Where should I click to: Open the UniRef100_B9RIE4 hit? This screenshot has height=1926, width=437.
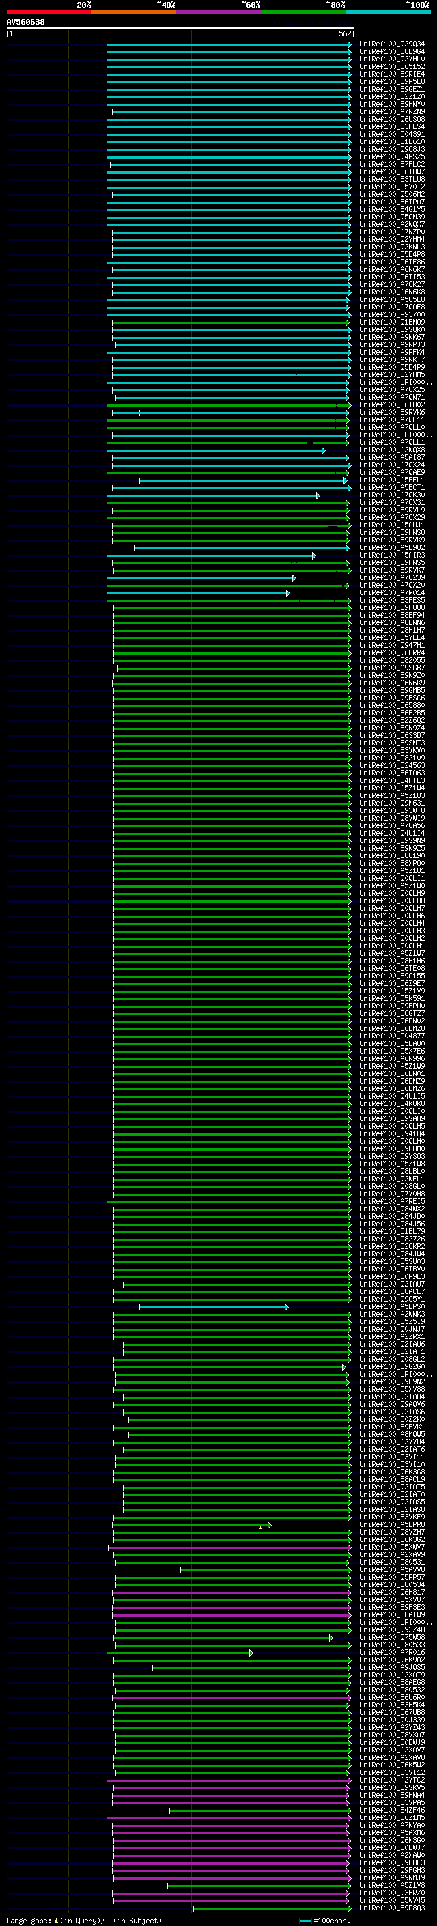tap(391, 74)
